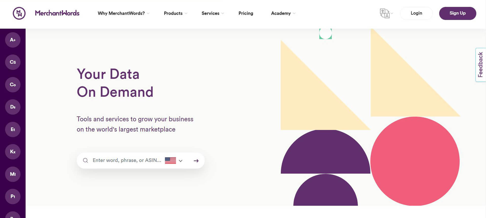Select the Pi sidebar icon
The height and width of the screenshot is (218, 486).
click(13, 196)
